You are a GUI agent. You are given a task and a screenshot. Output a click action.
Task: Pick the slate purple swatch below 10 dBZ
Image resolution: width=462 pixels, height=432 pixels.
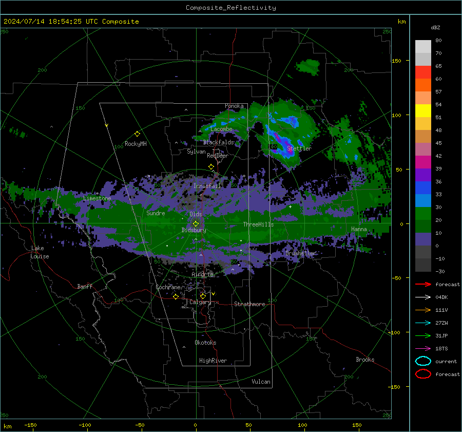click(x=423, y=239)
